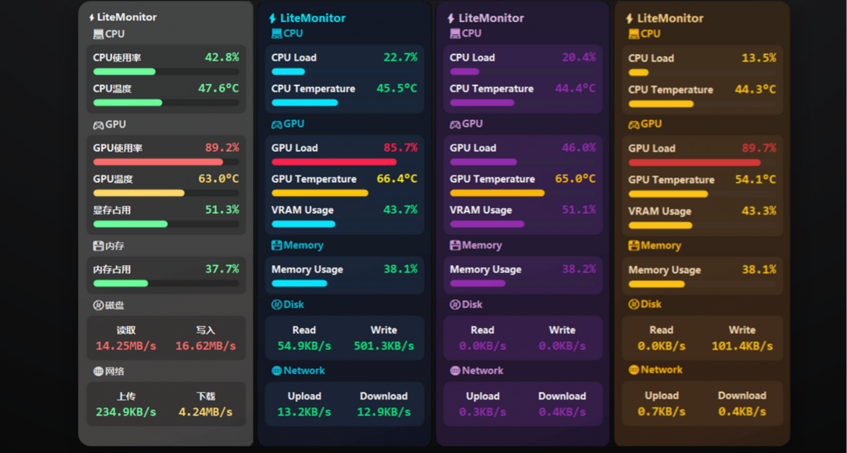This screenshot has width=847, height=453.
Task: Click the purple panel's 65.0°C GPU temperature
Action: pos(575,179)
